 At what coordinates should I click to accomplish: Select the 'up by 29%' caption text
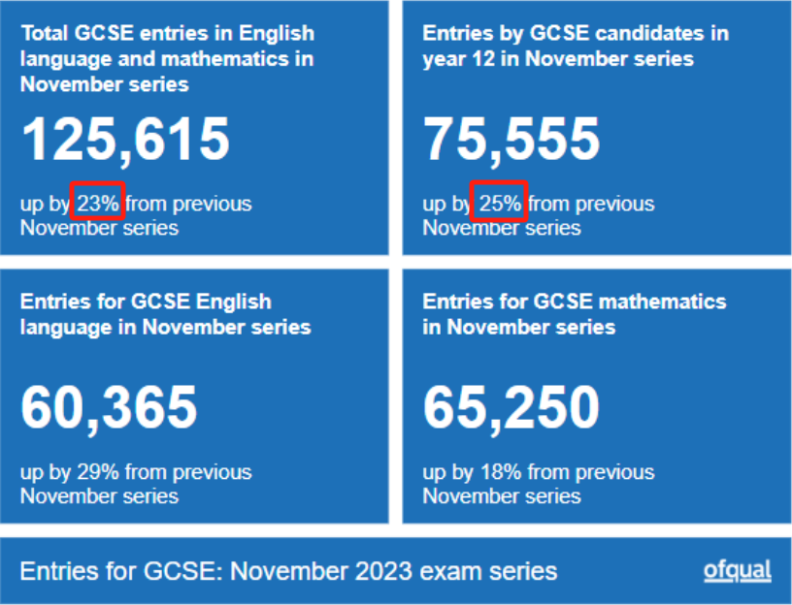click(x=70, y=472)
